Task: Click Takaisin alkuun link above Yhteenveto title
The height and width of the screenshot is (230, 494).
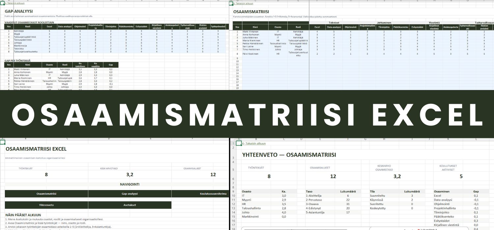Action: pyautogui.click(x=254, y=143)
